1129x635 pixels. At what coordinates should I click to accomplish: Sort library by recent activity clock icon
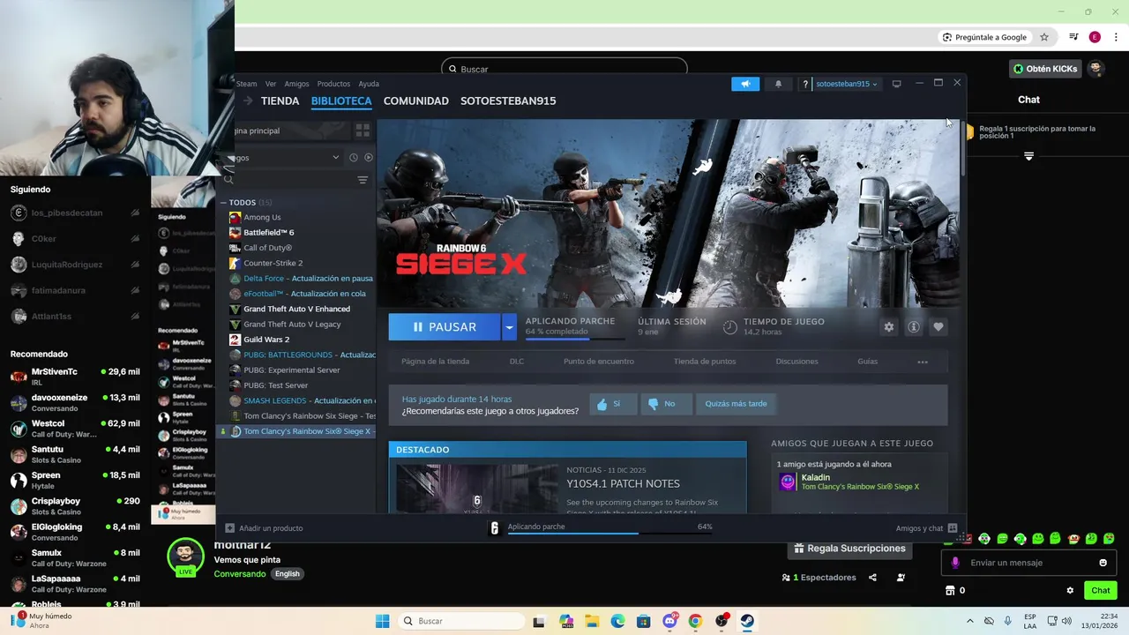pos(353,157)
